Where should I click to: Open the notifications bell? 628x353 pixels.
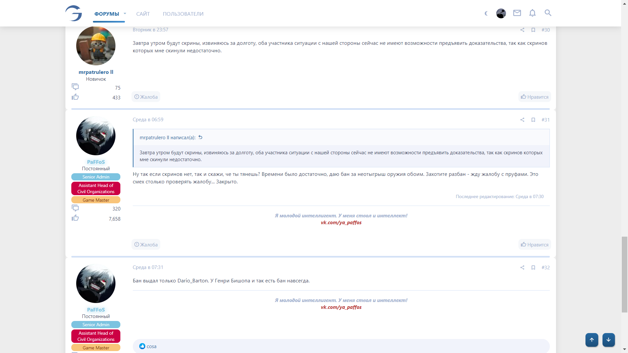(x=532, y=13)
